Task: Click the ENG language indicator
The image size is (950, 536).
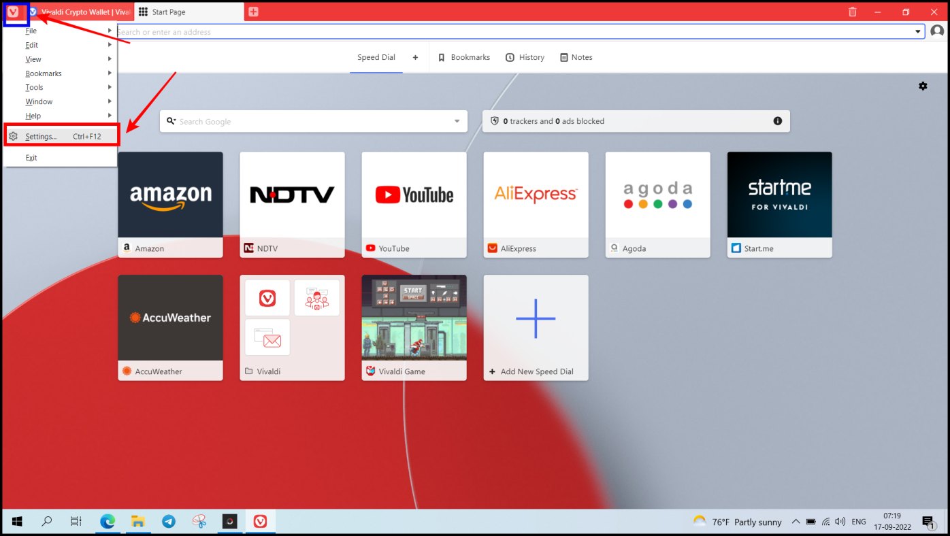Action: (859, 522)
